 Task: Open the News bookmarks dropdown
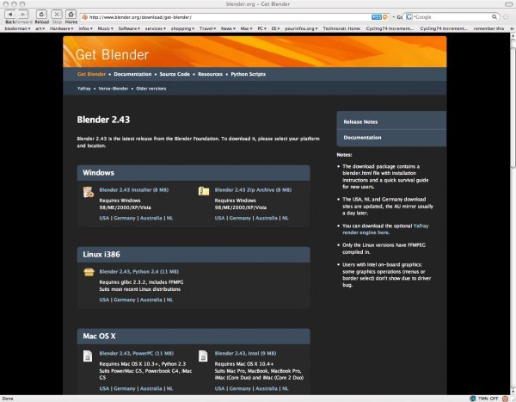coord(228,28)
